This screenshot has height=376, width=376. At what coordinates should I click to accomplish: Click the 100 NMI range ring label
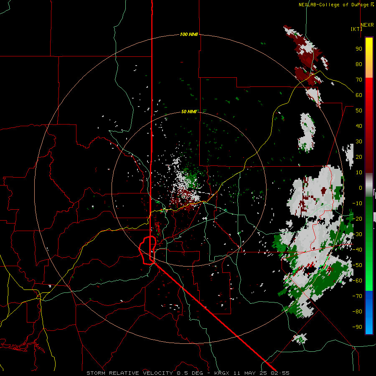click(x=189, y=35)
